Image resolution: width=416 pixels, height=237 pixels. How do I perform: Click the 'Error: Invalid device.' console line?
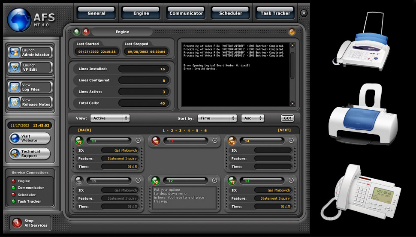pyautogui.click(x=200, y=69)
